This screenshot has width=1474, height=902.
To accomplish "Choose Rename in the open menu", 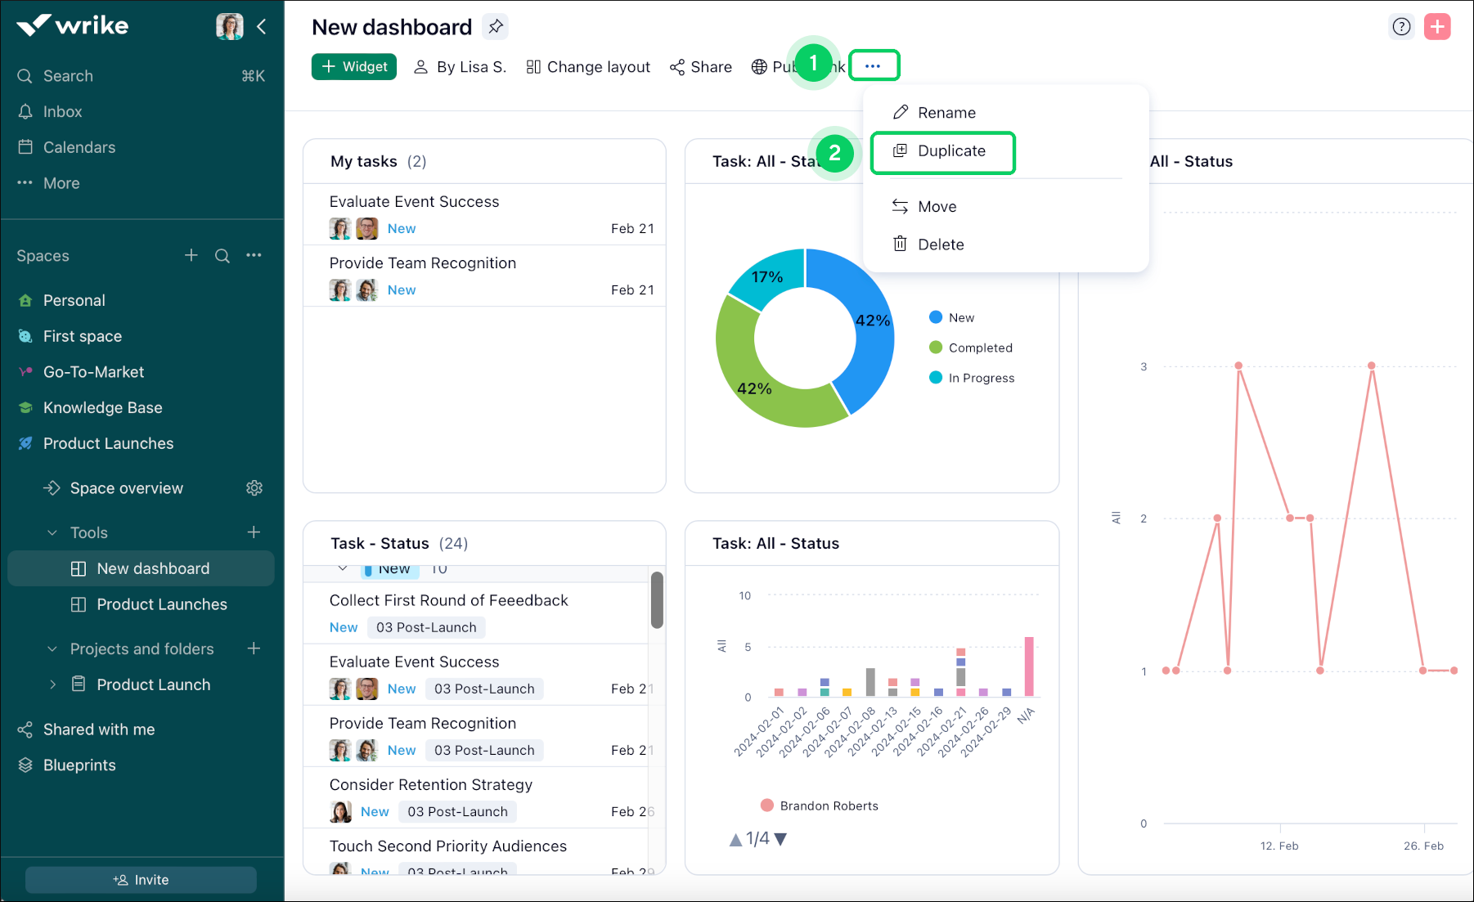I will coord(946,112).
